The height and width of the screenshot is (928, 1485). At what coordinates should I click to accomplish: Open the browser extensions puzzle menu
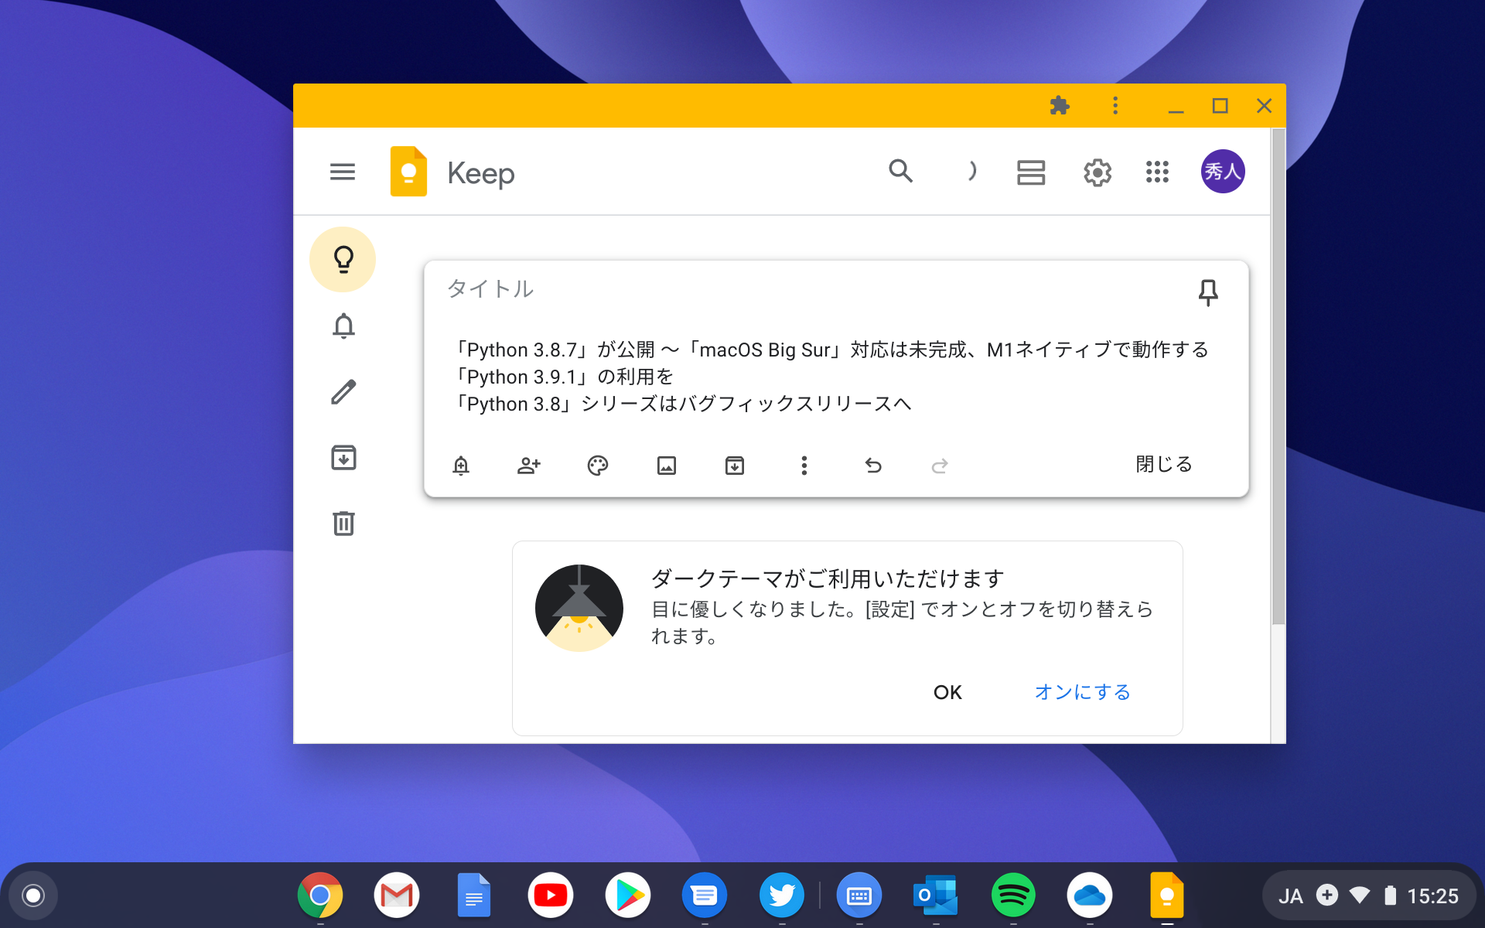point(1060,106)
